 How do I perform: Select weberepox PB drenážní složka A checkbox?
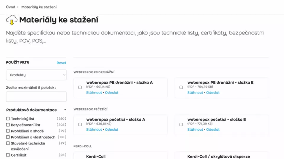tap(80, 87)
